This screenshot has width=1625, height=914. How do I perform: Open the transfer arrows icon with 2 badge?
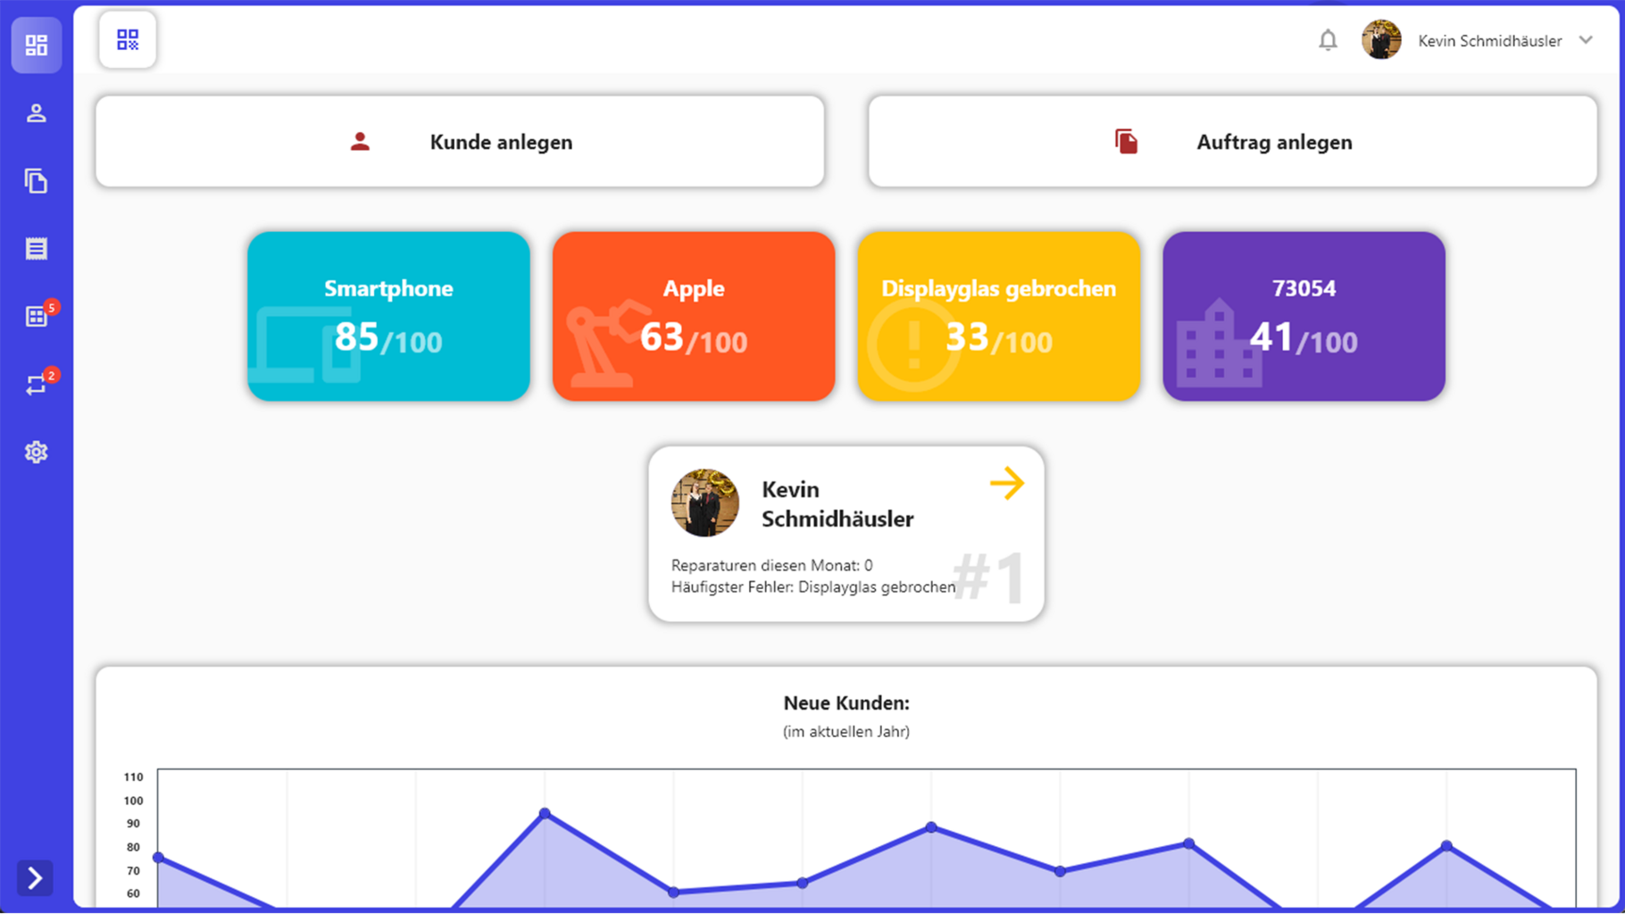(37, 385)
